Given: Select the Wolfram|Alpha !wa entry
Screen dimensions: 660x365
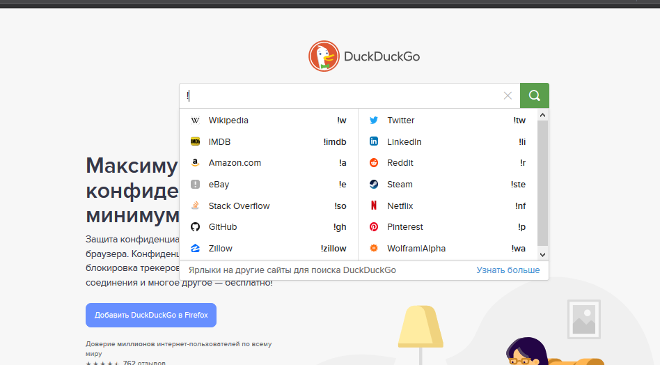Looking at the screenshot, I should [x=447, y=249].
